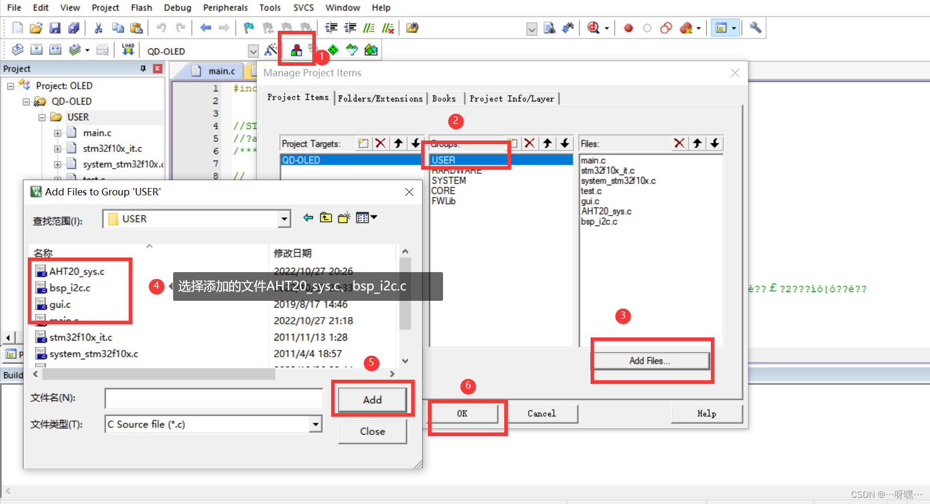Open C Source file type dropdown
The width and height of the screenshot is (930, 504).
click(x=315, y=424)
